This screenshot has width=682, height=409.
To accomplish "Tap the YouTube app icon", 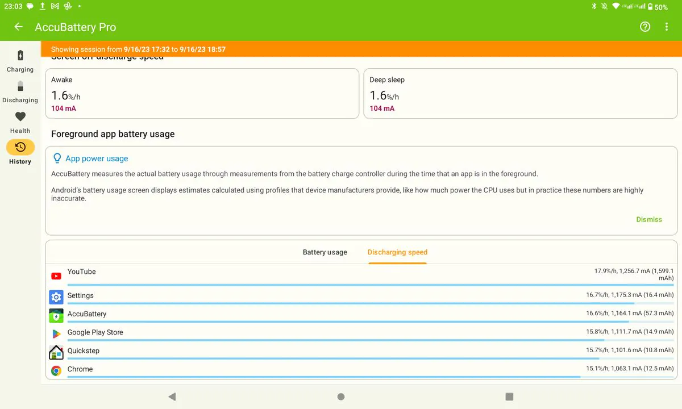I will pyautogui.click(x=56, y=276).
